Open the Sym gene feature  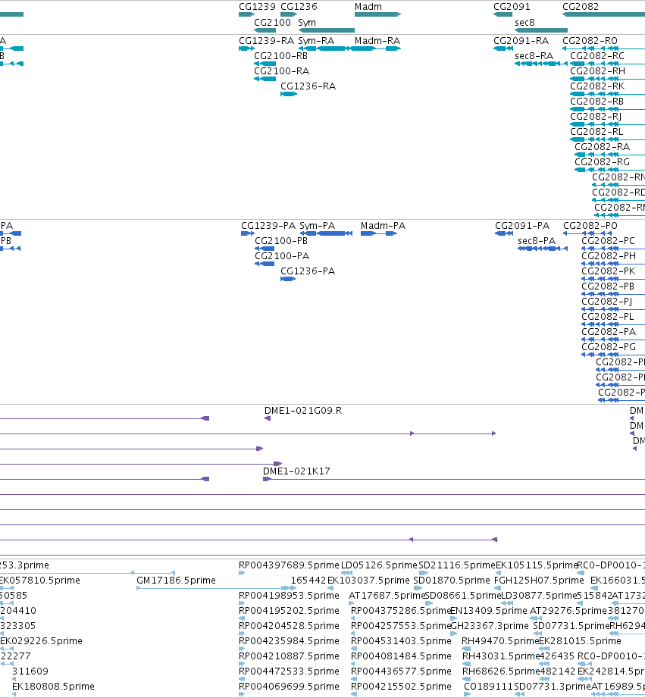[326, 30]
